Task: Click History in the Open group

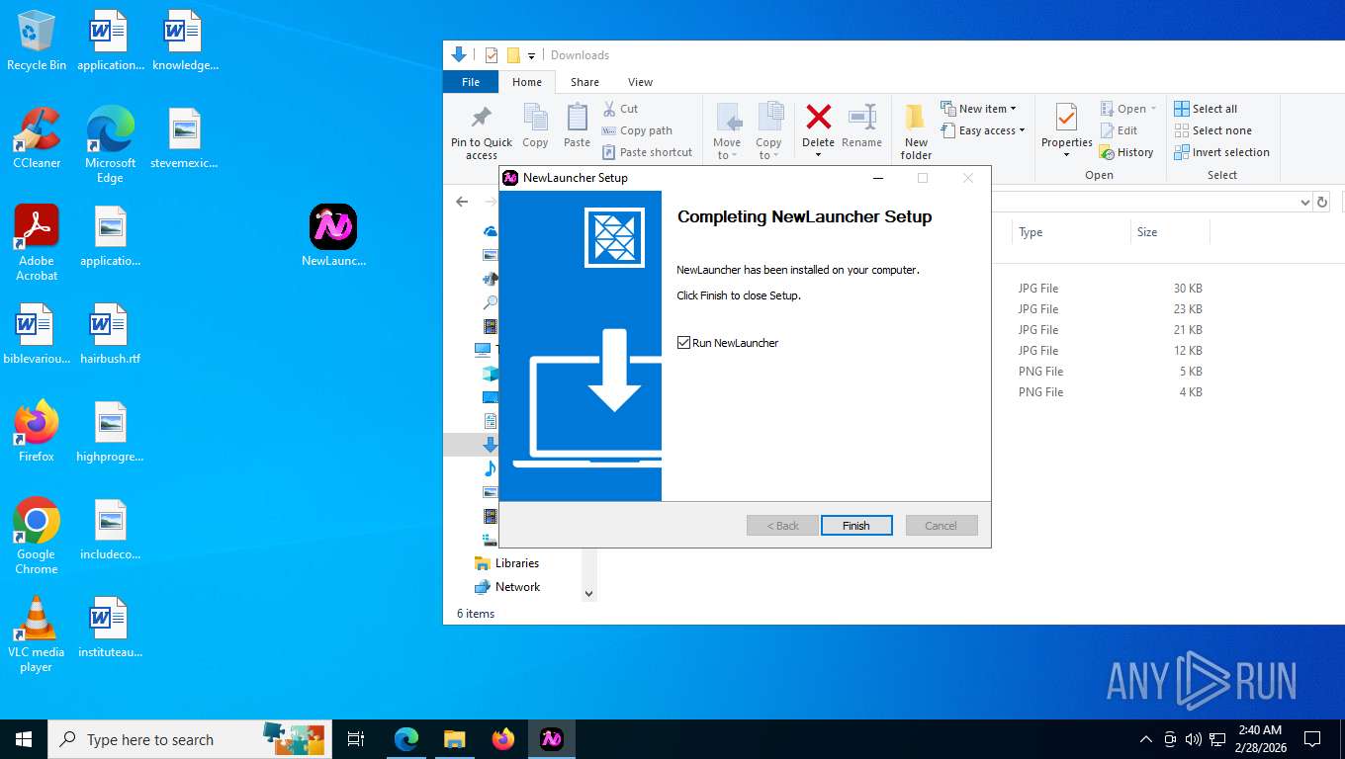Action: tap(1126, 152)
